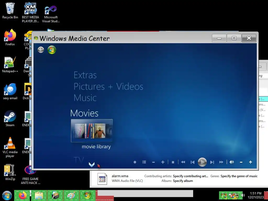Switch to Paint on the taskbar
This screenshot has height=201, width=268.
point(71,195)
